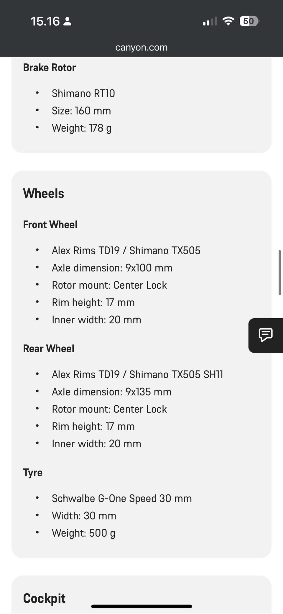Image resolution: width=283 pixels, height=614 pixels.
Task: Tap the person icon beside the clock
Action: click(68, 21)
